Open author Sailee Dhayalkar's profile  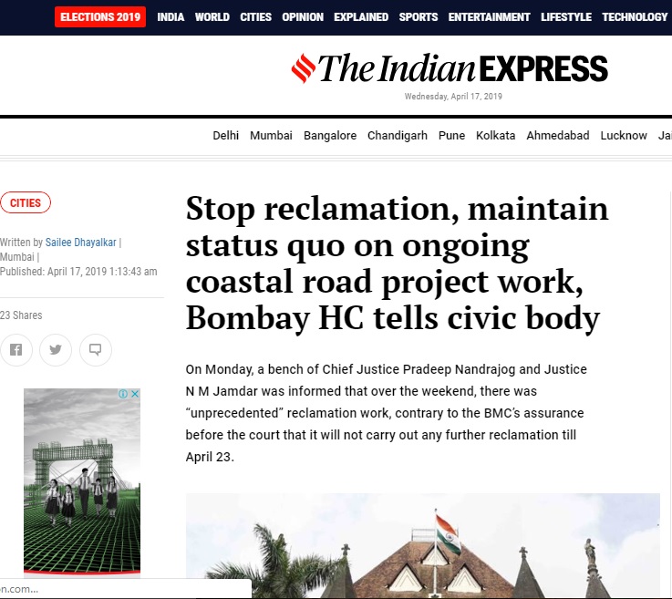point(80,243)
